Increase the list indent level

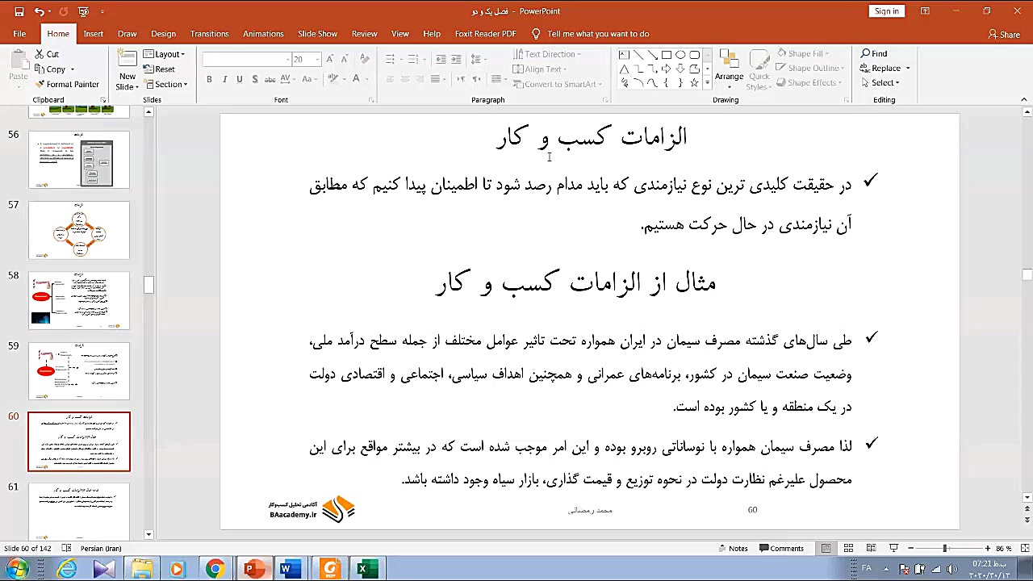pyautogui.click(x=456, y=60)
